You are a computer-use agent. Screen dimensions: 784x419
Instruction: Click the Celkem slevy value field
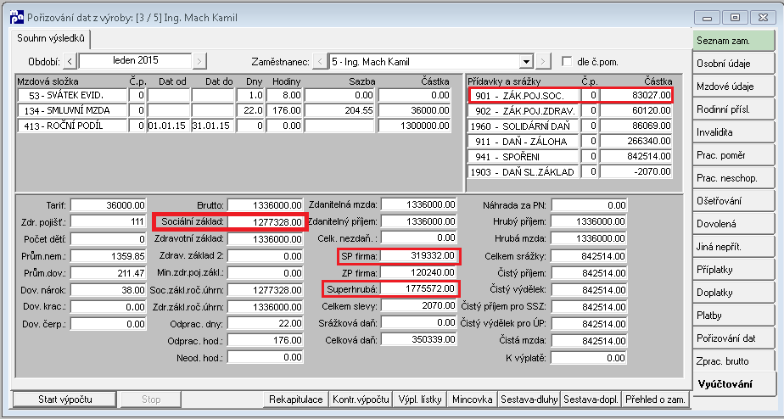pos(418,305)
